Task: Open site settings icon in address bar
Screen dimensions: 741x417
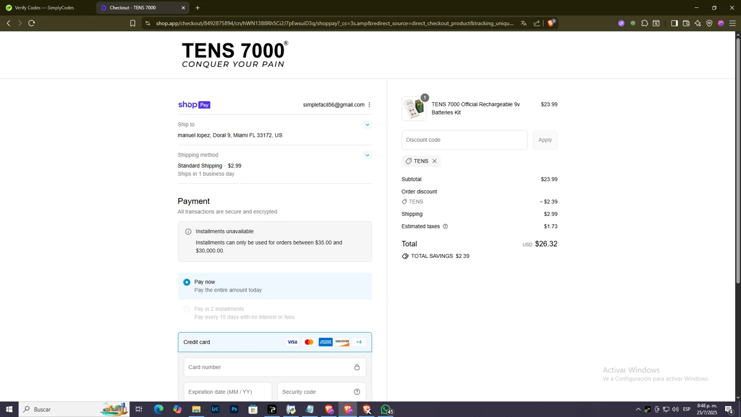Action: pos(148,23)
